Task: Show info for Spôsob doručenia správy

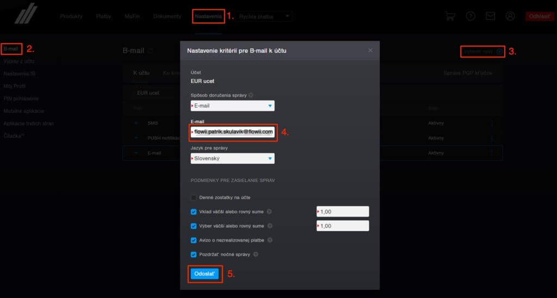Action: [251, 95]
